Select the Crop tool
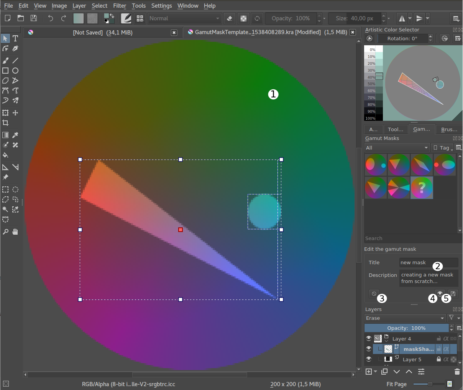463x390 pixels. [x=5, y=123]
